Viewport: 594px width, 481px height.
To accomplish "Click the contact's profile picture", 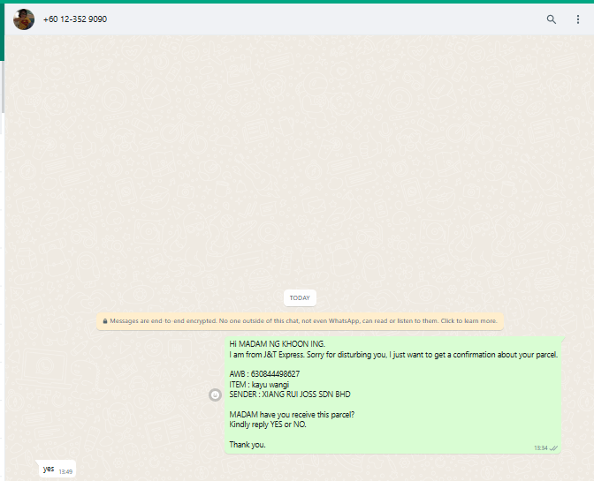I will click(x=24, y=19).
